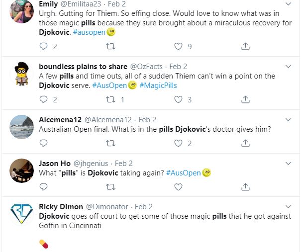Share Jason Ho's tweet
Viewport: 301px width, 252px height.
point(245,187)
